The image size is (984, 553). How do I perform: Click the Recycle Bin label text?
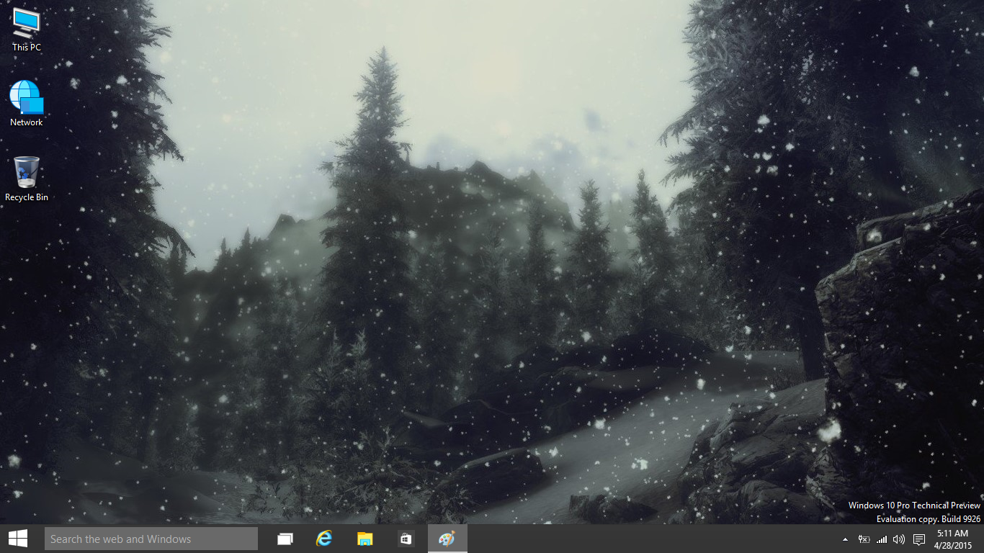click(27, 197)
